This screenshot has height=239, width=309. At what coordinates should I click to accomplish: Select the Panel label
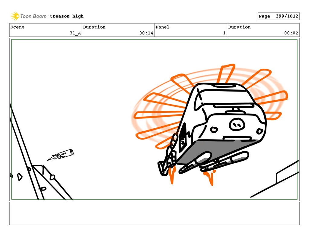pos(162,27)
